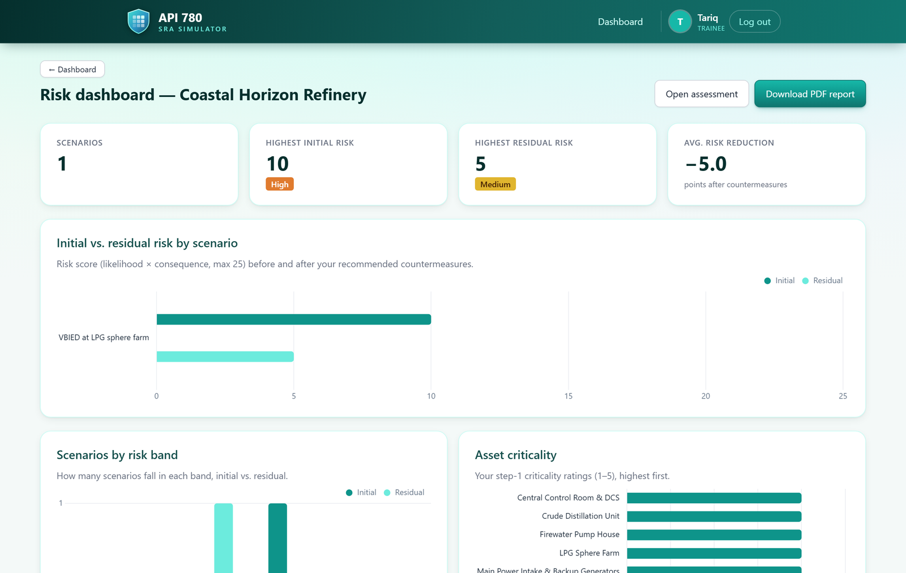Screen dimensions: 906x573
Task: Click the API 780 SRA Simulator title
Action: click(193, 22)
